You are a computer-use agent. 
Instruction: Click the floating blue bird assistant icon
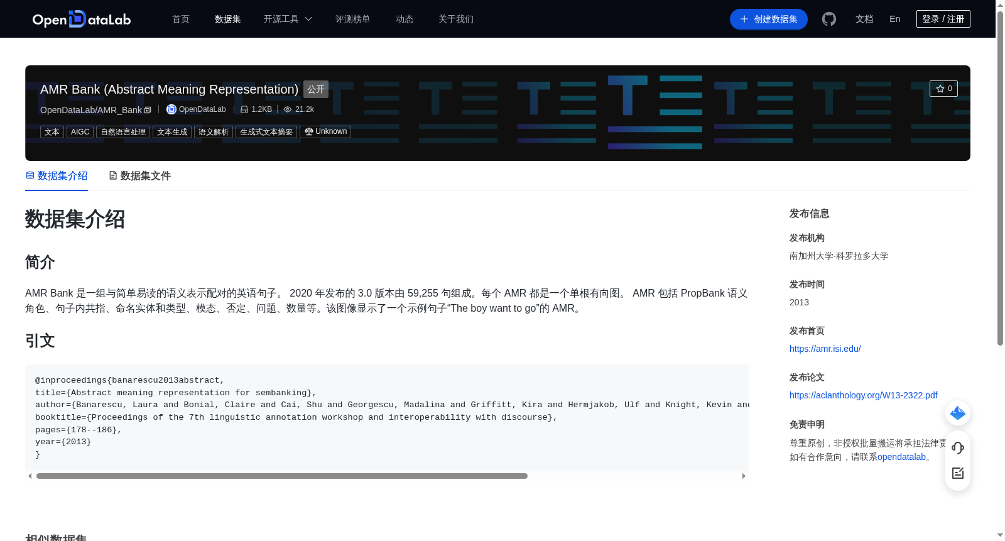coord(958,413)
